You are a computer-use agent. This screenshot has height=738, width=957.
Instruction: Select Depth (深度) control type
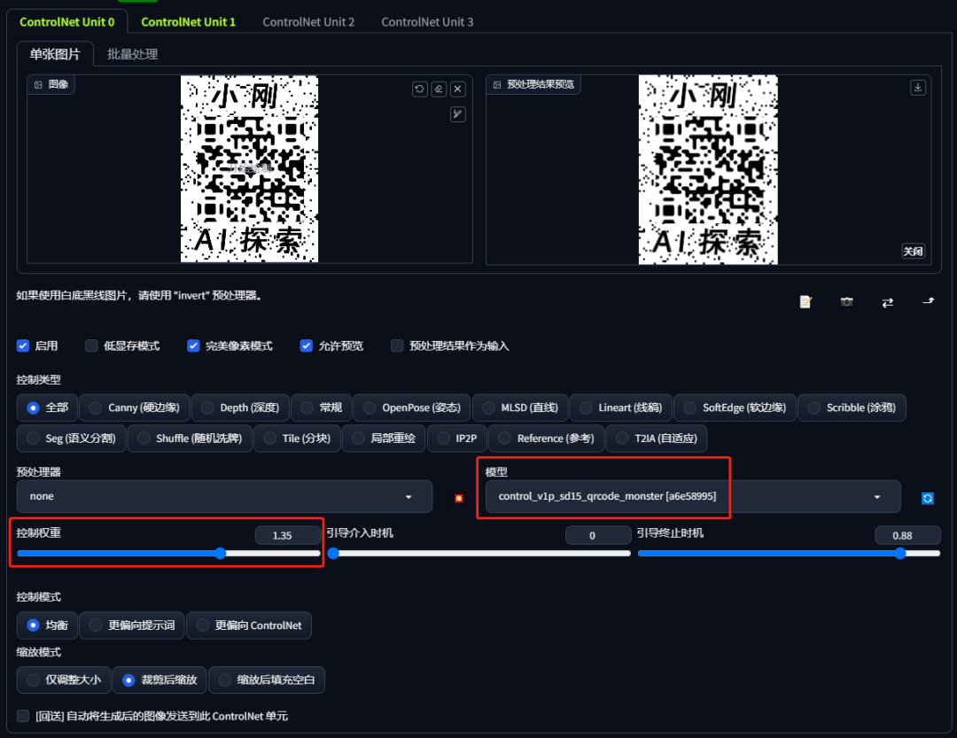point(240,408)
